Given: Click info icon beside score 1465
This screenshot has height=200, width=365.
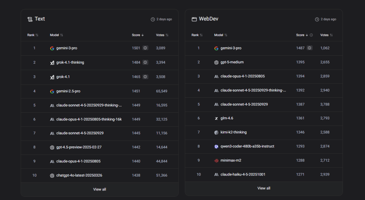Looking at the screenshot, I should click(x=145, y=77).
